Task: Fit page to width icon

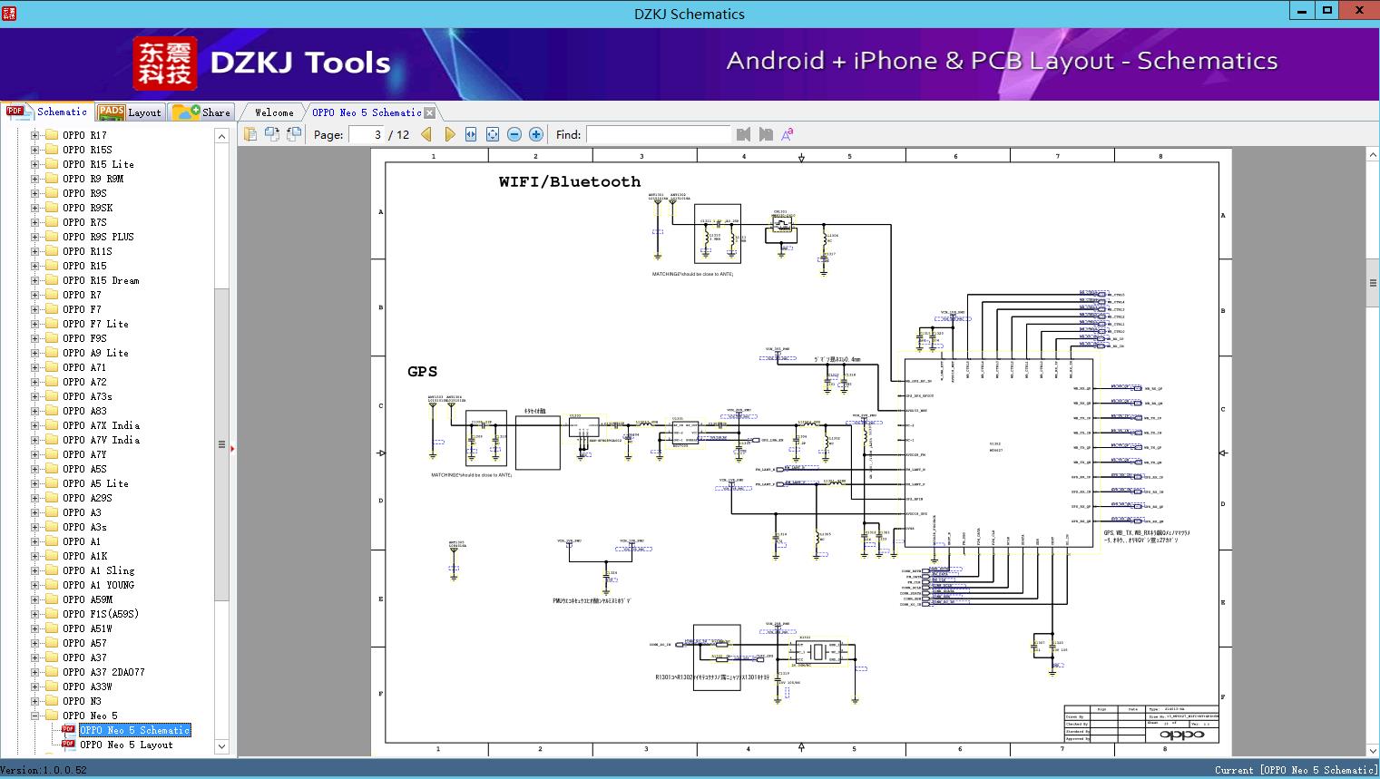Action: click(x=471, y=134)
